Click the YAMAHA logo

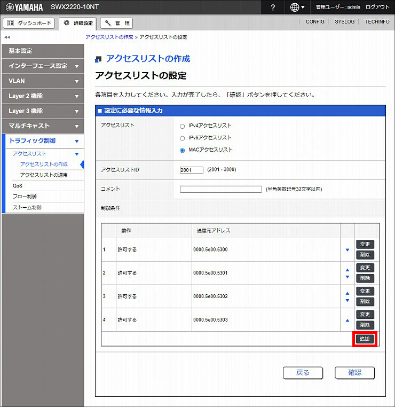pos(25,7)
